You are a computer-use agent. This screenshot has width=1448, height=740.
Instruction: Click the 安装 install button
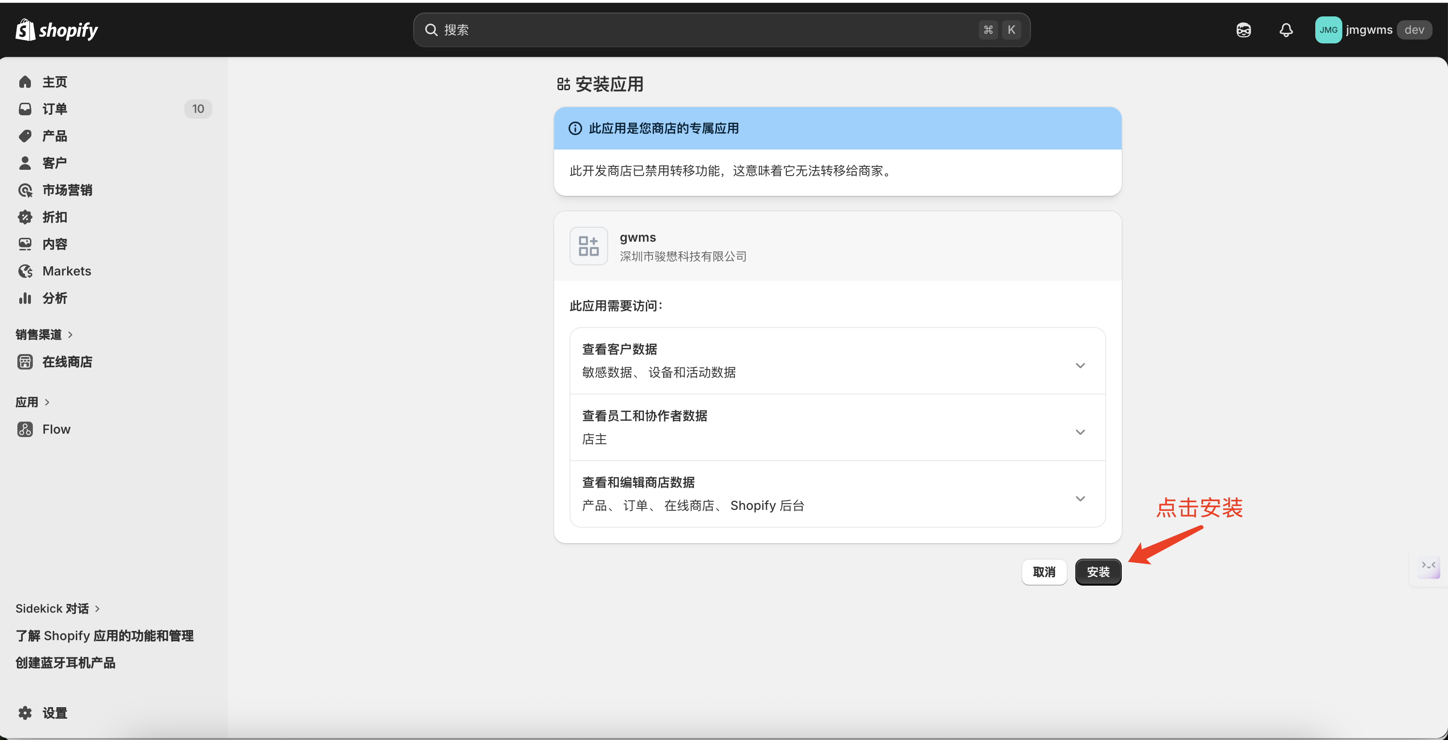coord(1098,572)
